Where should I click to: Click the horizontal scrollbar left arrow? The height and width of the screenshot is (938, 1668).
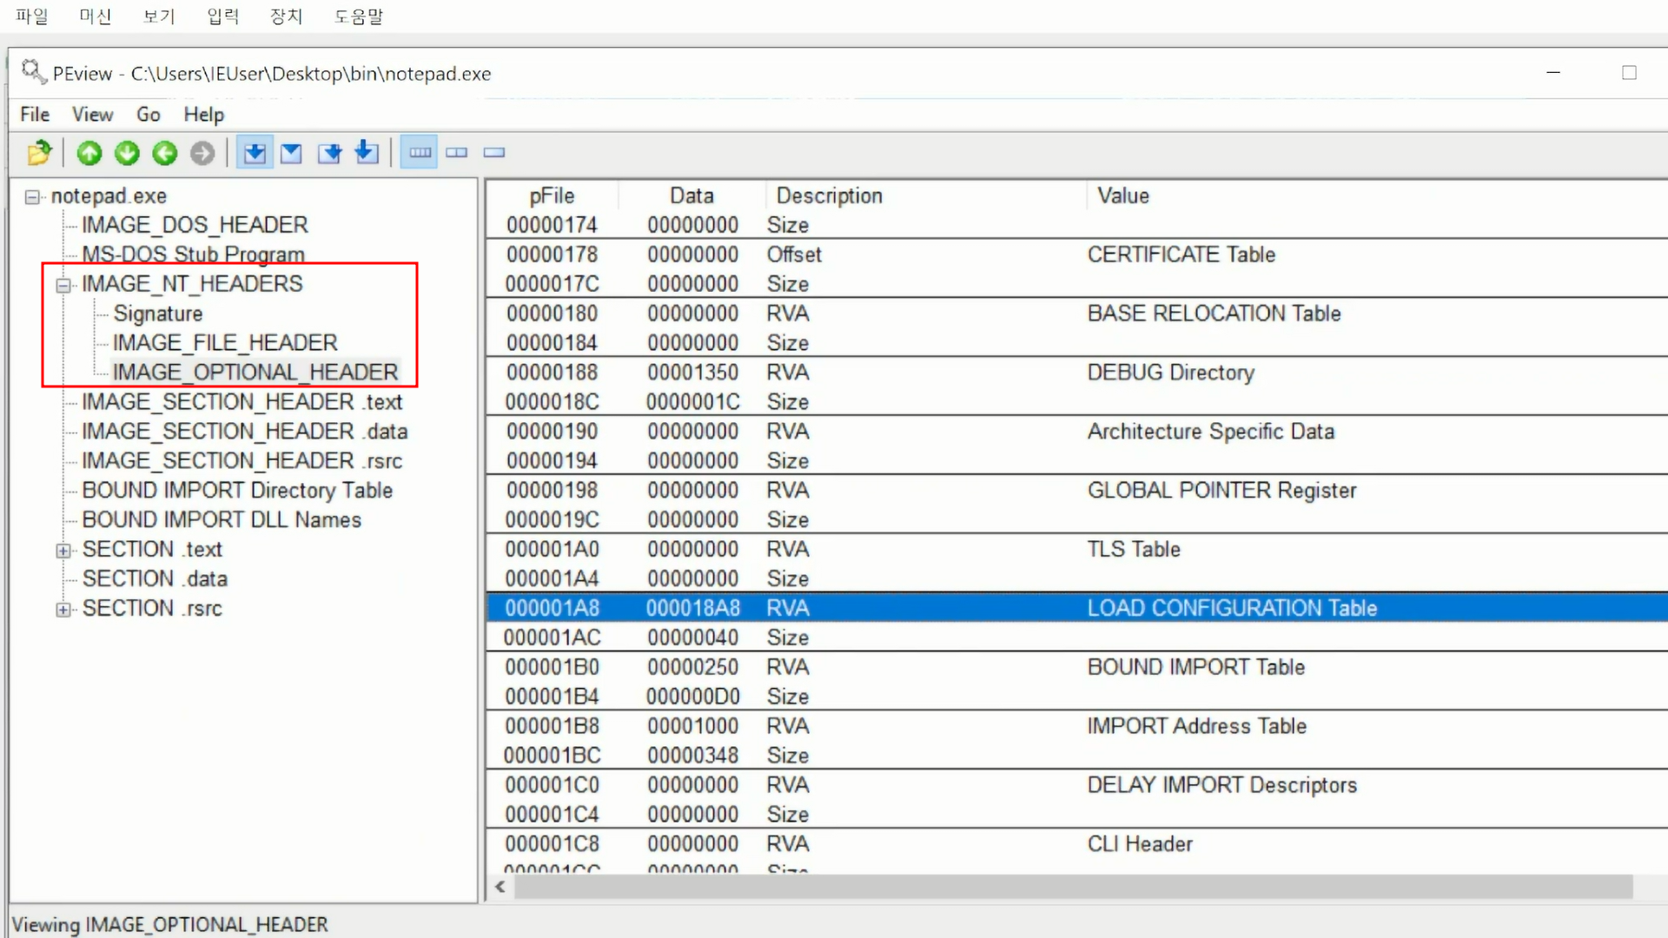pos(500,887)
